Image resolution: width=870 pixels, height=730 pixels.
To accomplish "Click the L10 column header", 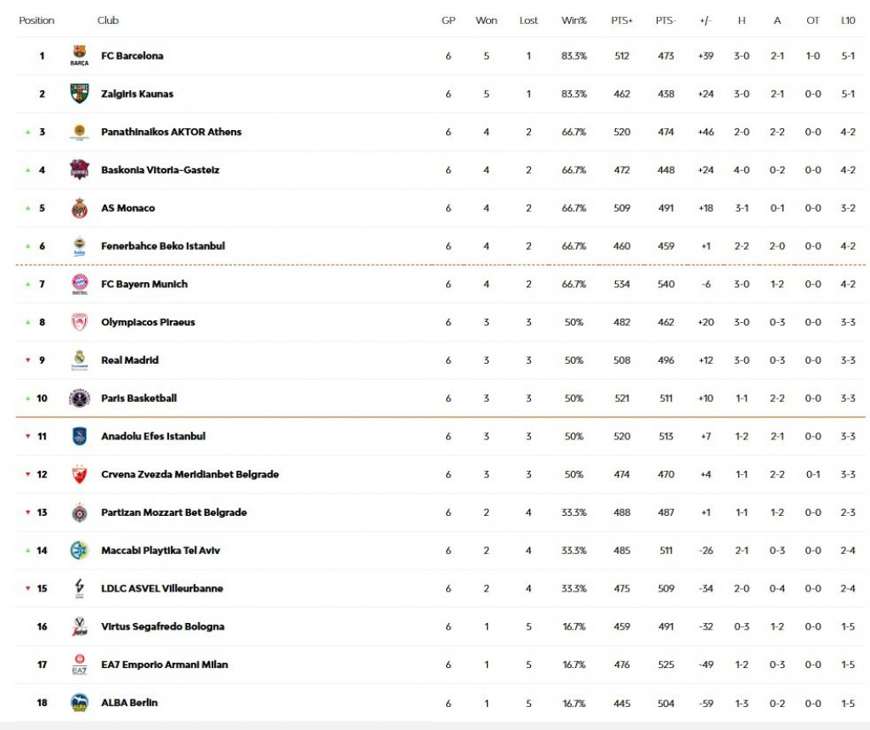I will (x=847, y=20).
